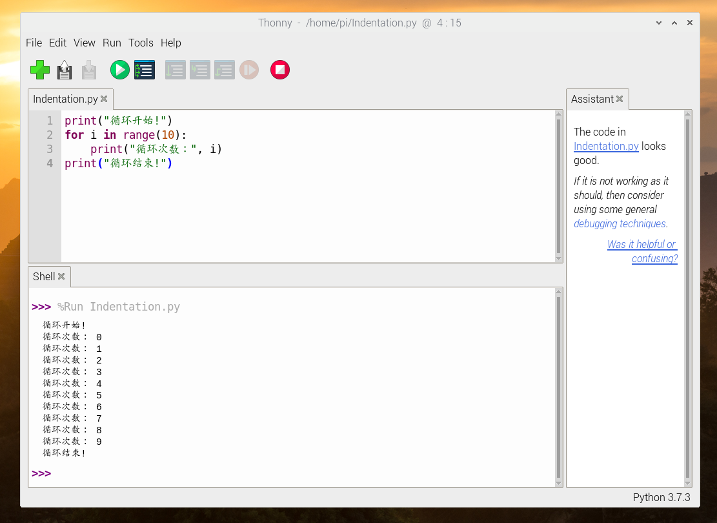Click the editor scrollbar up arrow

(558, 114)
